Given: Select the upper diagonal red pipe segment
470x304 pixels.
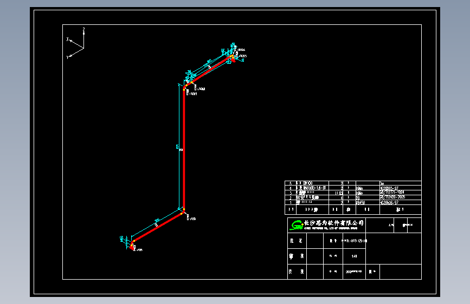Looking at the screenshot, I should [211, 69].
